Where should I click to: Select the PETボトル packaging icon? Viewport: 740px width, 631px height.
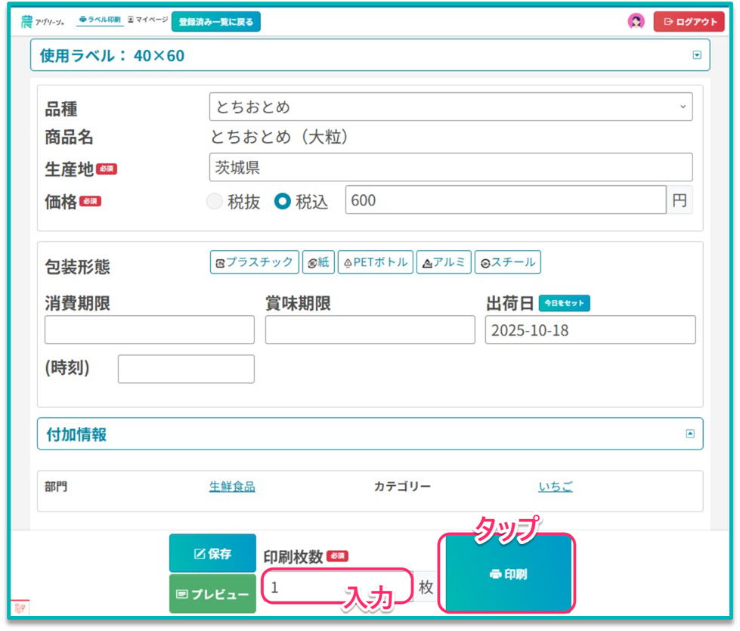point(376,262)
